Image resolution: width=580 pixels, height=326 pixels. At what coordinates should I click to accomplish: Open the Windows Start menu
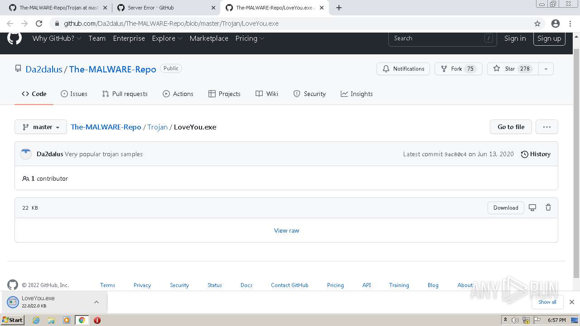pyautogui.click(x=13, y=320)
